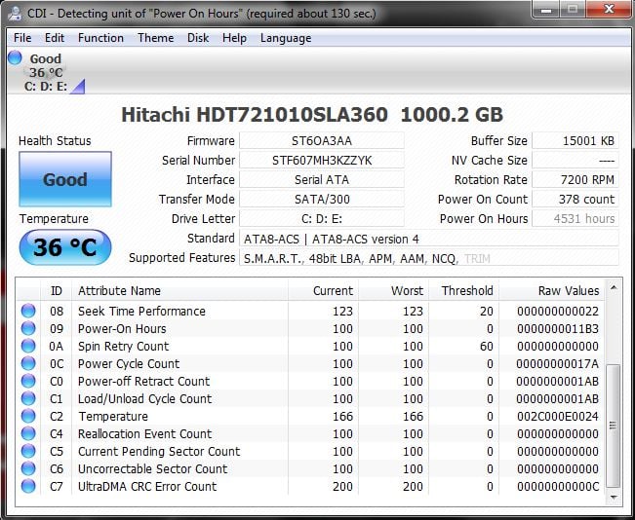Click the Current column header
Image resolution: width=635 pixels, height=520 pixels.
[323, 290]
